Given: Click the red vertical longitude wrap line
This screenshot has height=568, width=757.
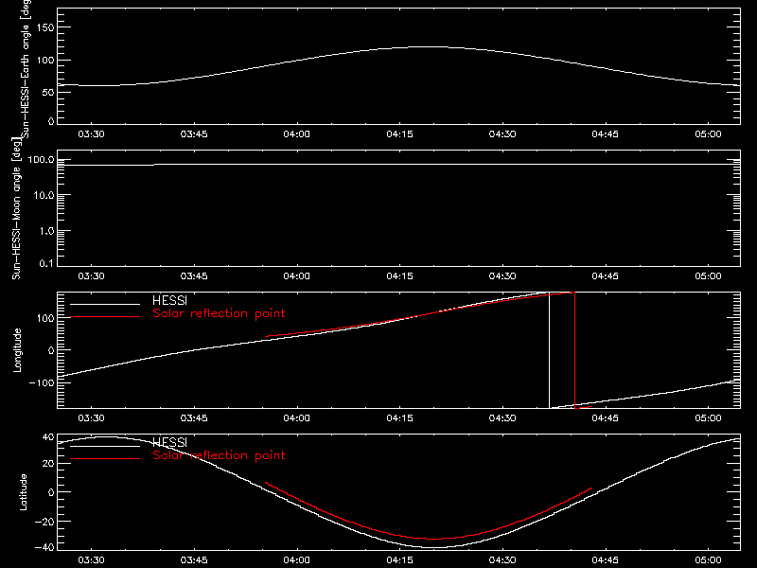Looking at the screenshot, I should (574, 350).
